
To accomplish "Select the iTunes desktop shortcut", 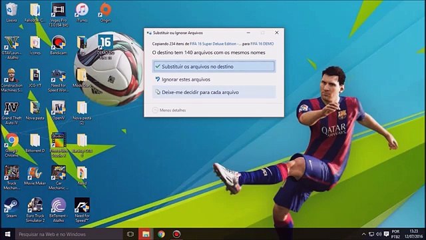I will (x=82, y=13).
